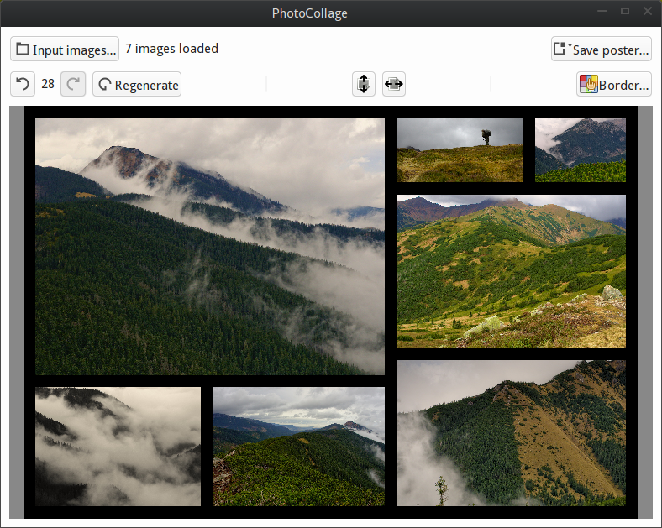Maximize the PhotoCollage window
This screenshot has width=662, height=528.
coord(625,12)
